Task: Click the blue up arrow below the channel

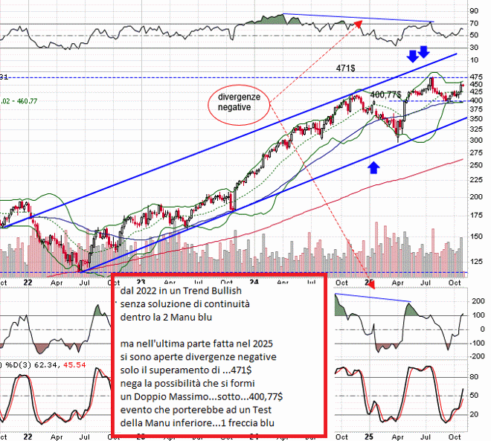Action: [373, 166]
